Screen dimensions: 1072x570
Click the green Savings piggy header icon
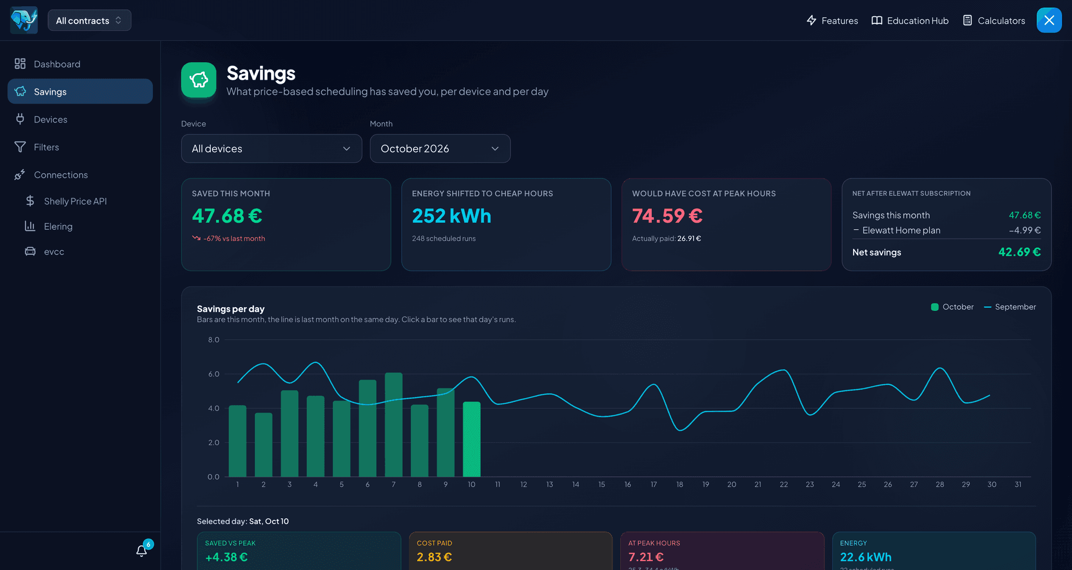(x=199, y=80)
